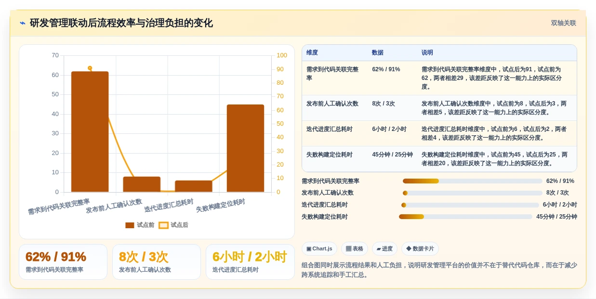Click the description paragraph starting 组合图同时展示
This screenshot has height=299, width=596.
tap(439, 270)
